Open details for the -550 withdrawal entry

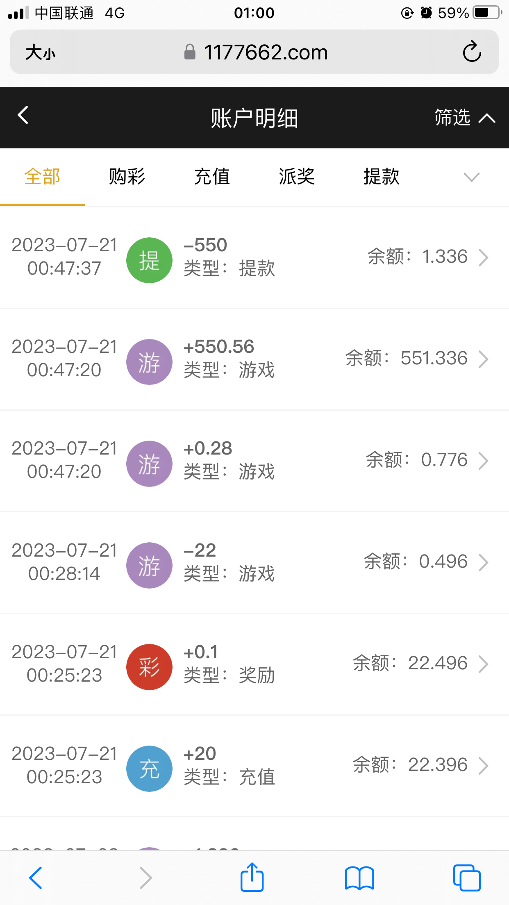coord(484,258)
